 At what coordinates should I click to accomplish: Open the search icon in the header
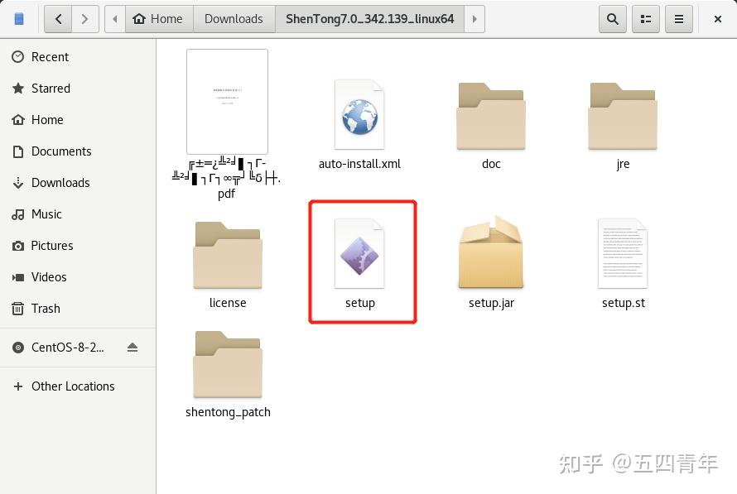(613, 19)
